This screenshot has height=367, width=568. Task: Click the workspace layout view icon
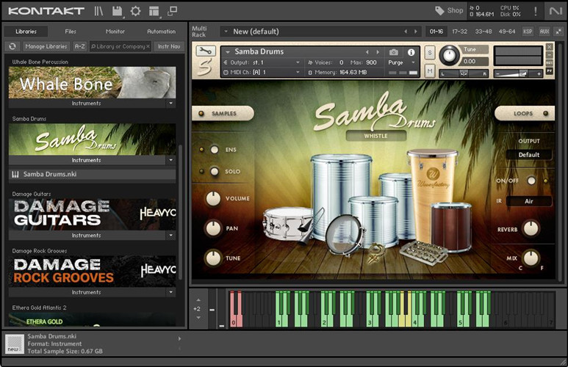(x=154, y=11)
